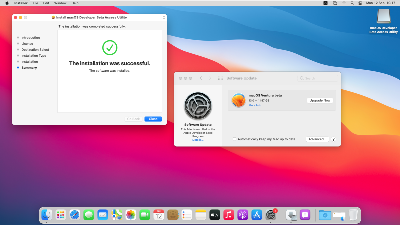Go forward in Software Update window

(x=210, y=78)
